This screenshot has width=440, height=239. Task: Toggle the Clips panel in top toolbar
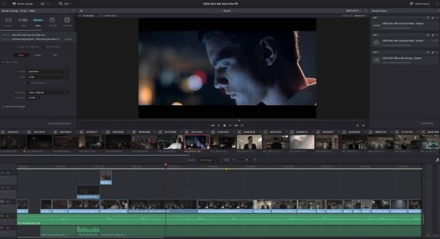pos(65,4)
